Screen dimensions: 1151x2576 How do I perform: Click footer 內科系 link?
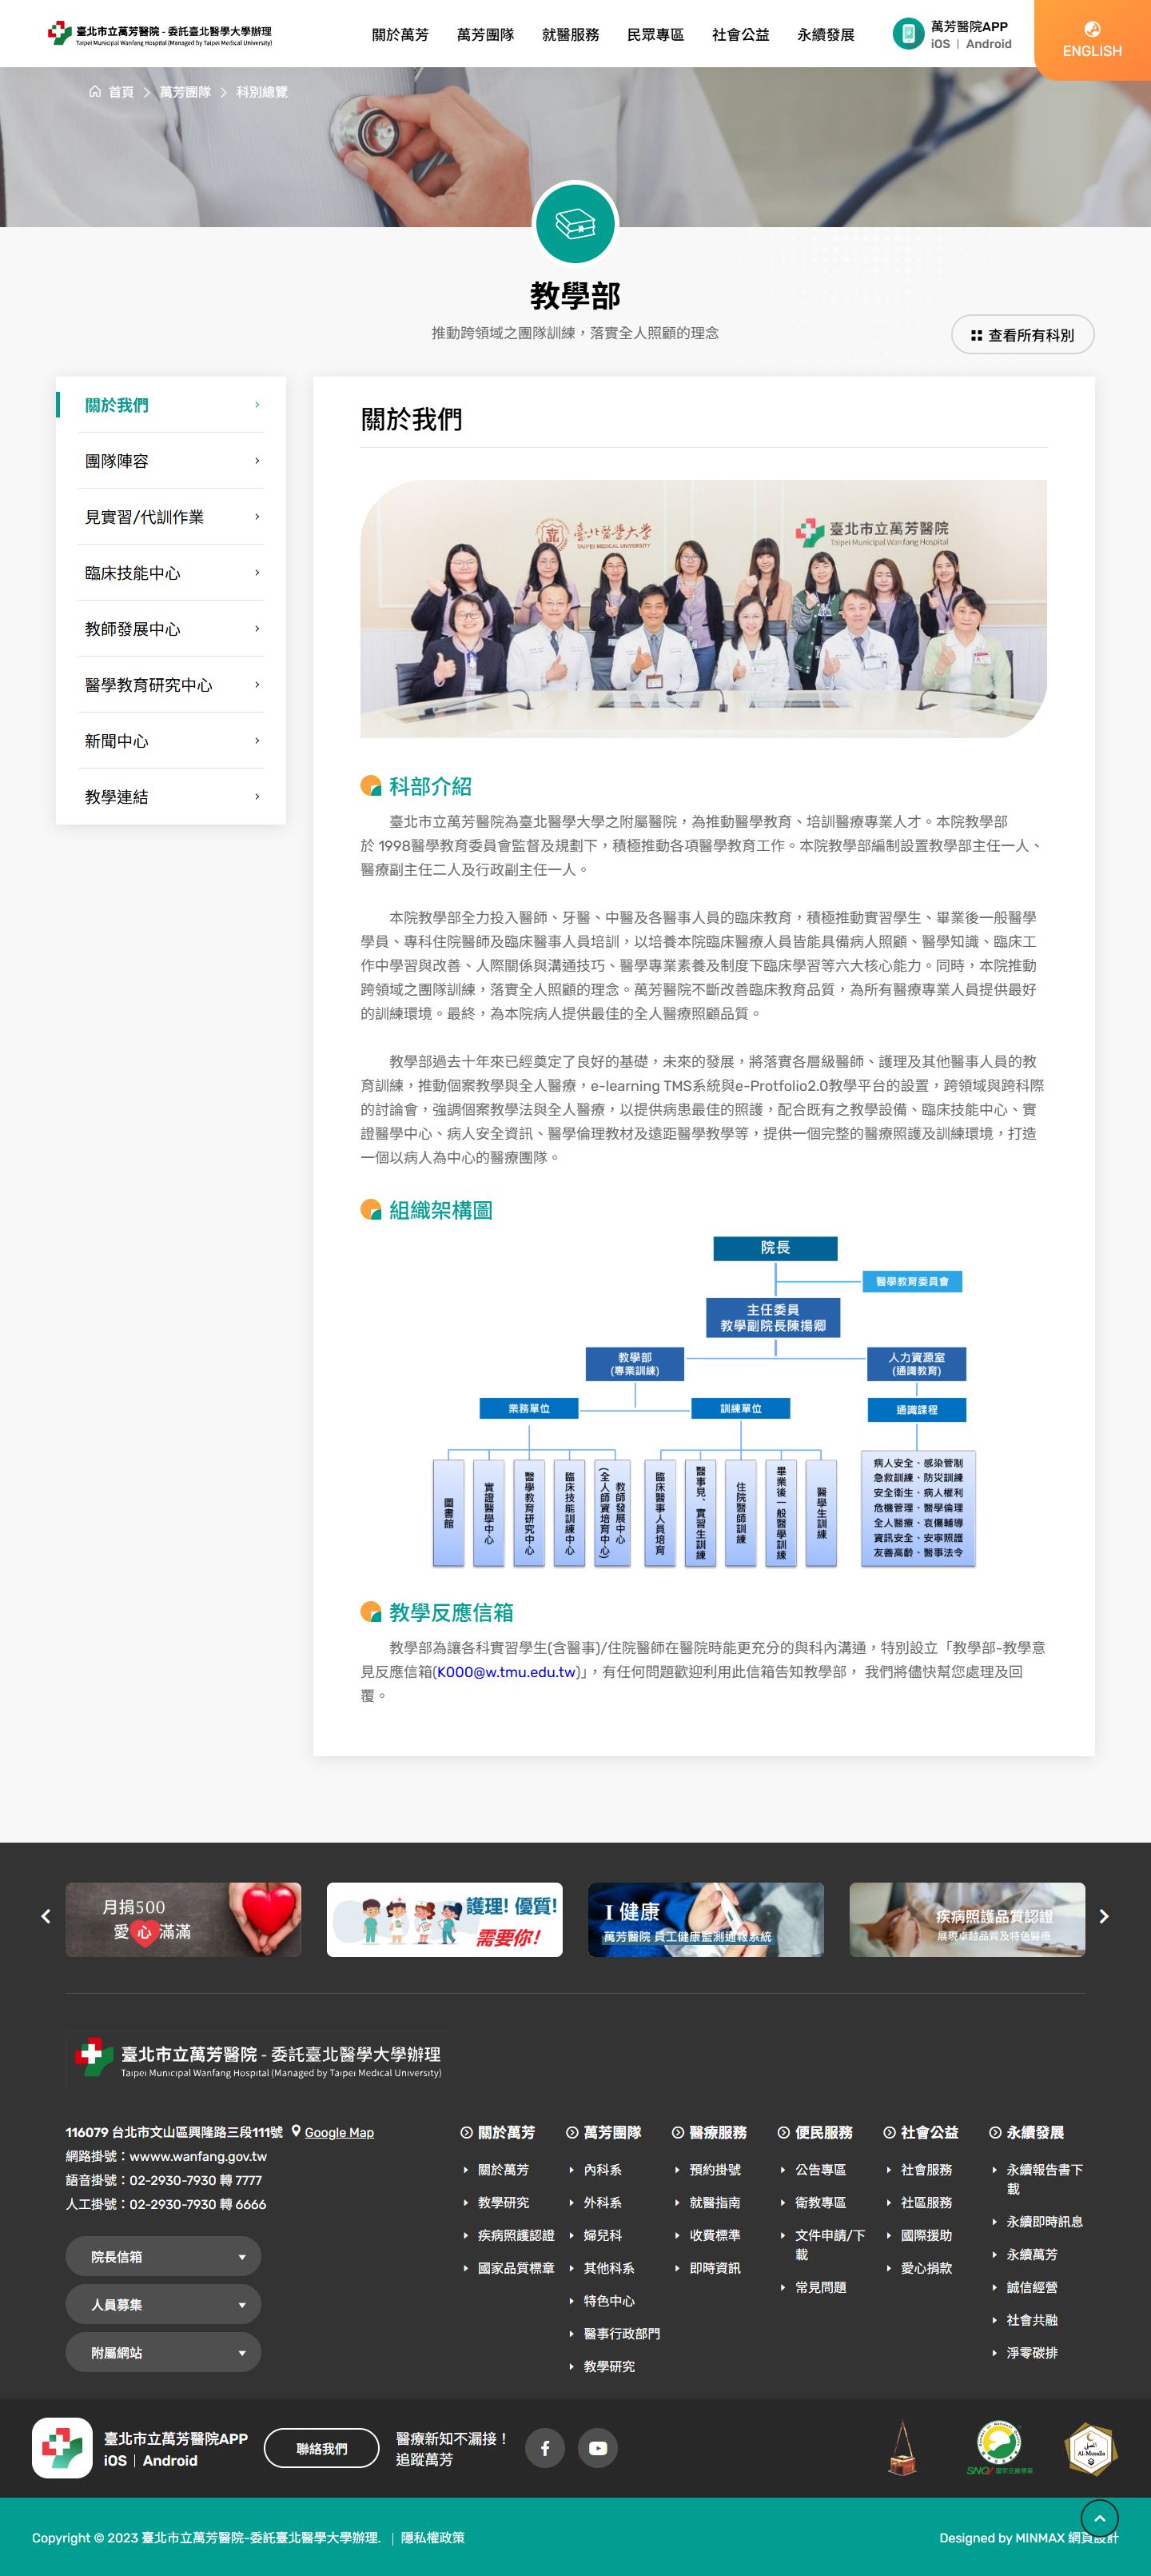tap(603, 2169)
